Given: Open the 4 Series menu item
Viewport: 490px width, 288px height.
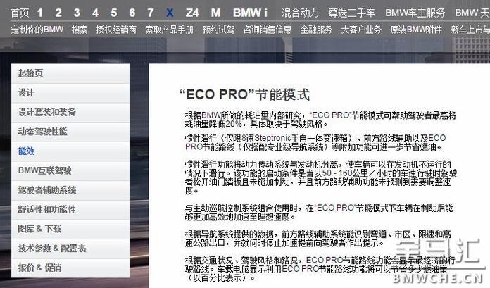Looking at the screenshot, I should tap(95, 13).
